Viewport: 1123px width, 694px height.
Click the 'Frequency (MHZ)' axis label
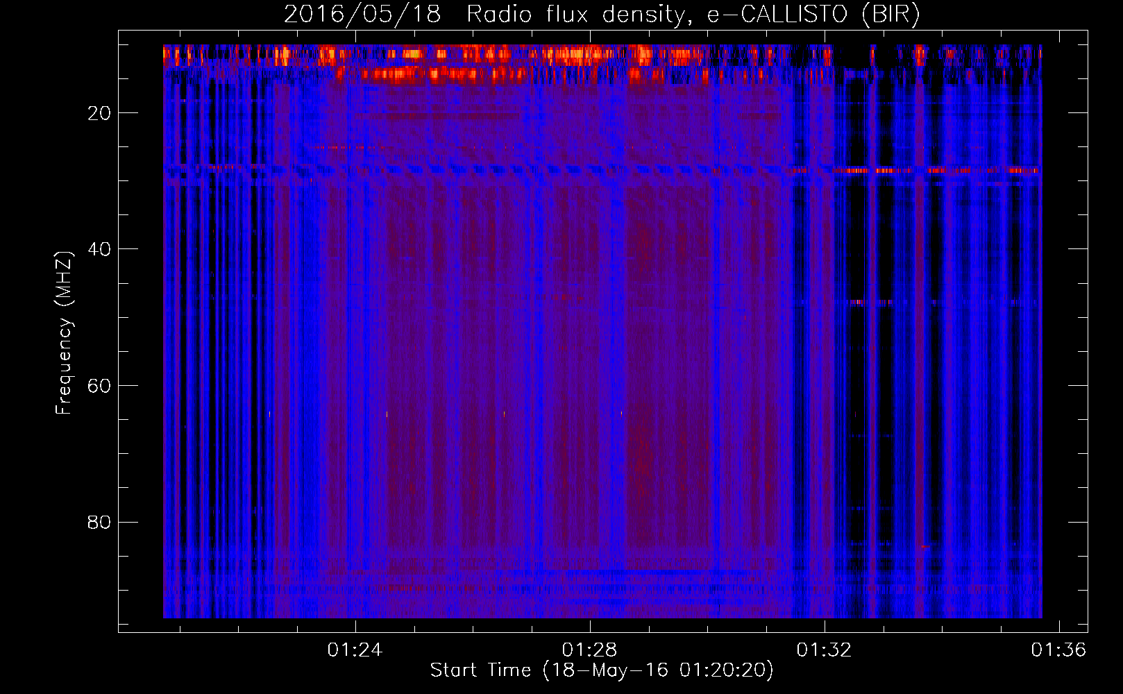tap(64, 333)
